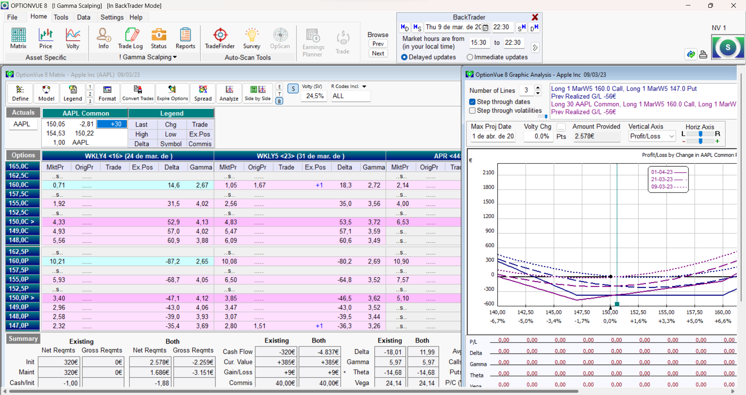Open the Status tool
This screenshot has height=395, width=746.
[x=159, y=38]
